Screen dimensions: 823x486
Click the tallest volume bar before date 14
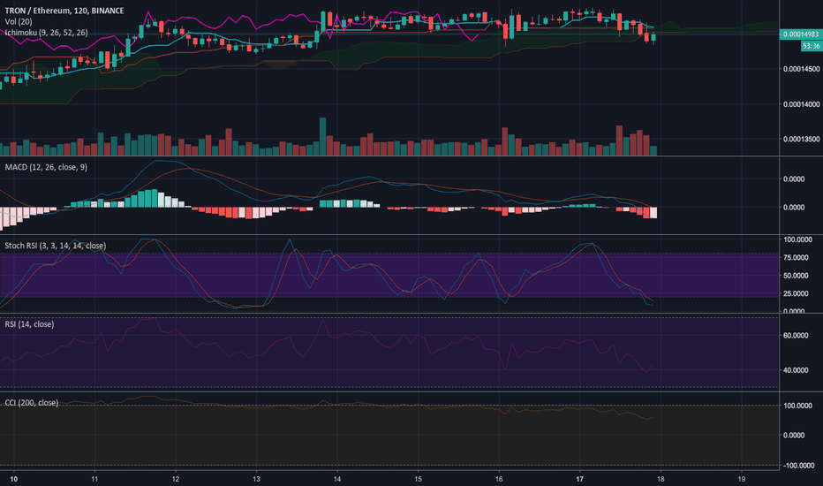(x=323, y=137)
